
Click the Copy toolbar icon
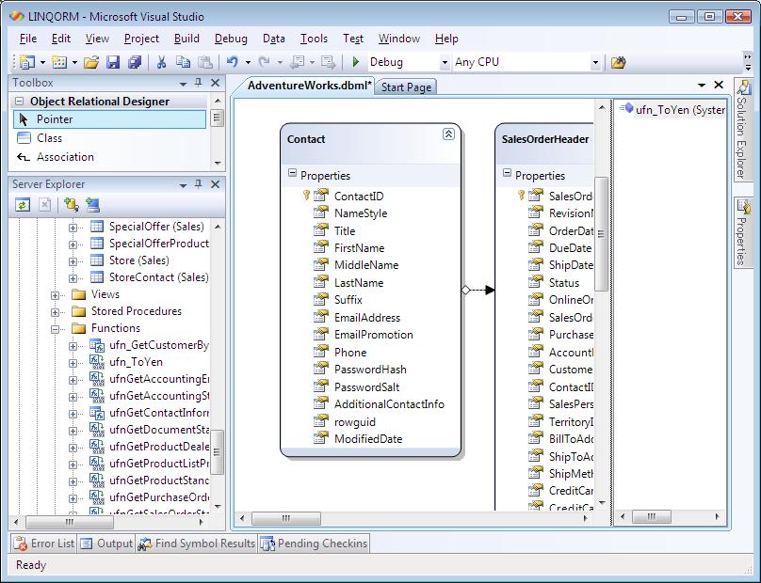(183, 62)
